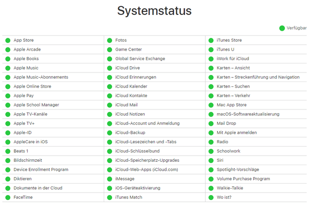This screenshot has width=310, height=205.
Task: Click the green status dot next to App Store
Action: pyautogui.click(x=8, y=40)
